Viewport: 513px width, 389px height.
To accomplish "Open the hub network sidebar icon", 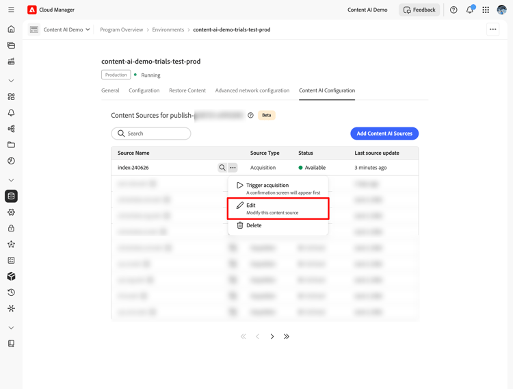I will [11, 308].
